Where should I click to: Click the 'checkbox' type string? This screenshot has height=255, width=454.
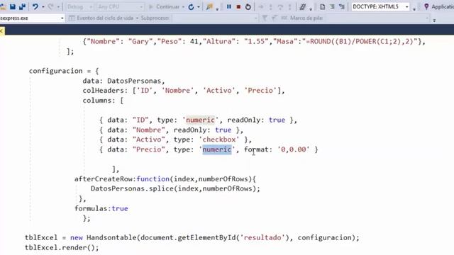219,140
